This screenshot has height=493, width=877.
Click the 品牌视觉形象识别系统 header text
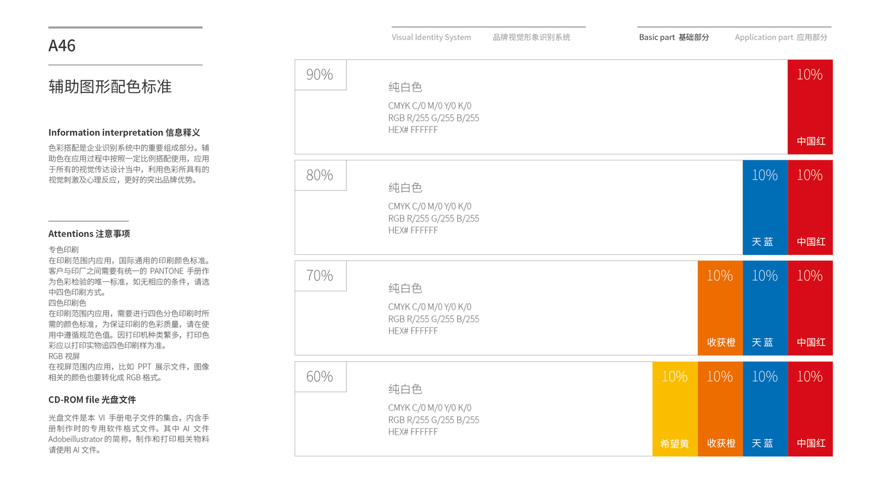[x=532, y=37]
